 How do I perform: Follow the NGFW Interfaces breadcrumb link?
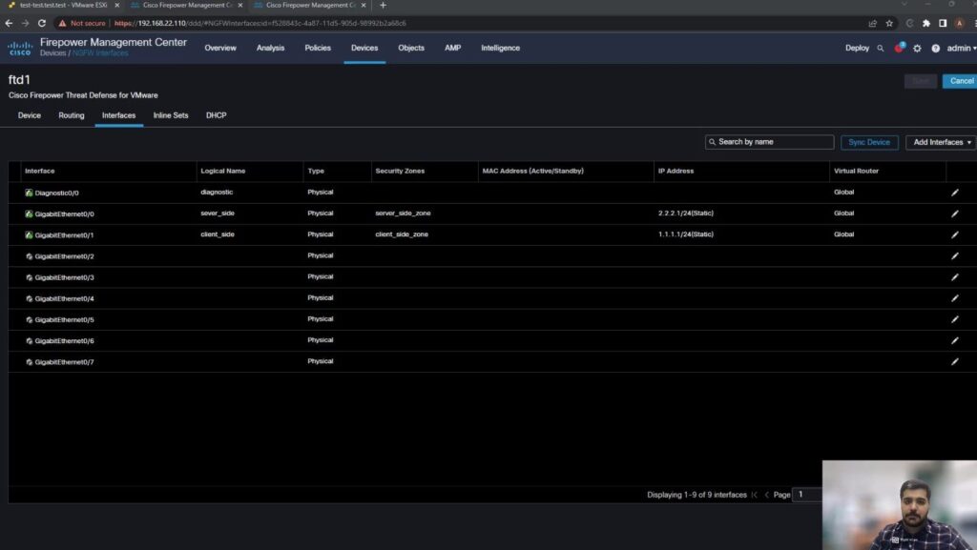pyautogui.click(x=100, y=53)
